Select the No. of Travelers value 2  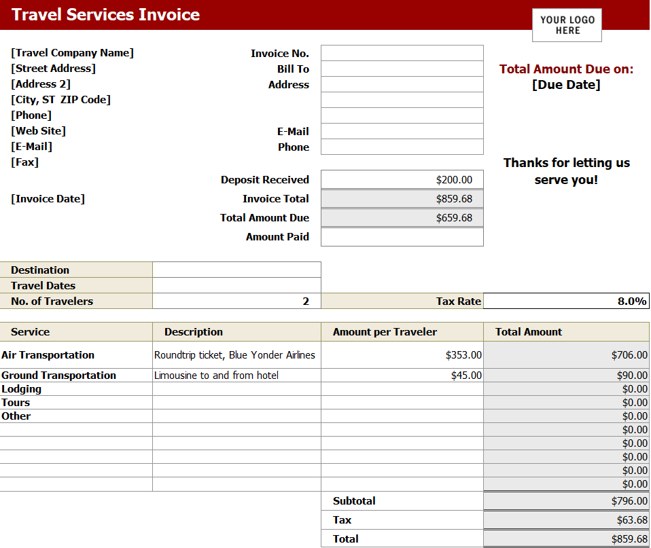coord(236,301)
